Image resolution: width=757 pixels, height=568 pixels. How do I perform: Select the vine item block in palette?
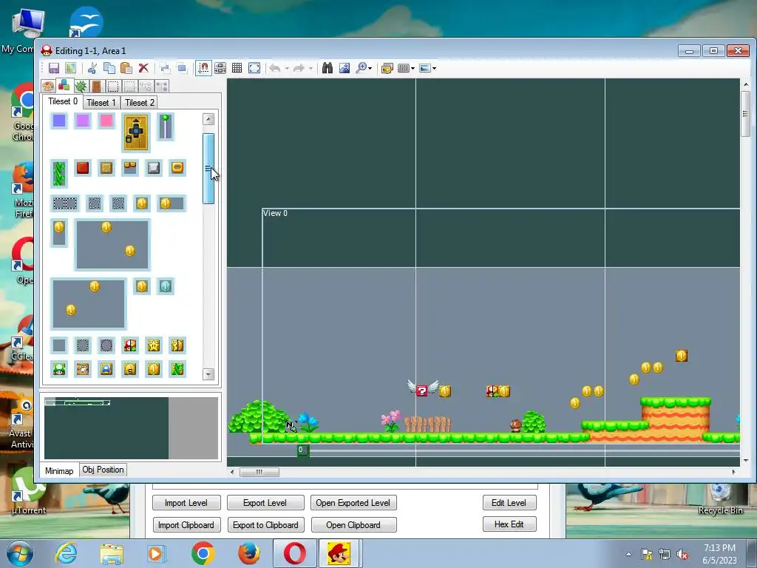(177, 369)
